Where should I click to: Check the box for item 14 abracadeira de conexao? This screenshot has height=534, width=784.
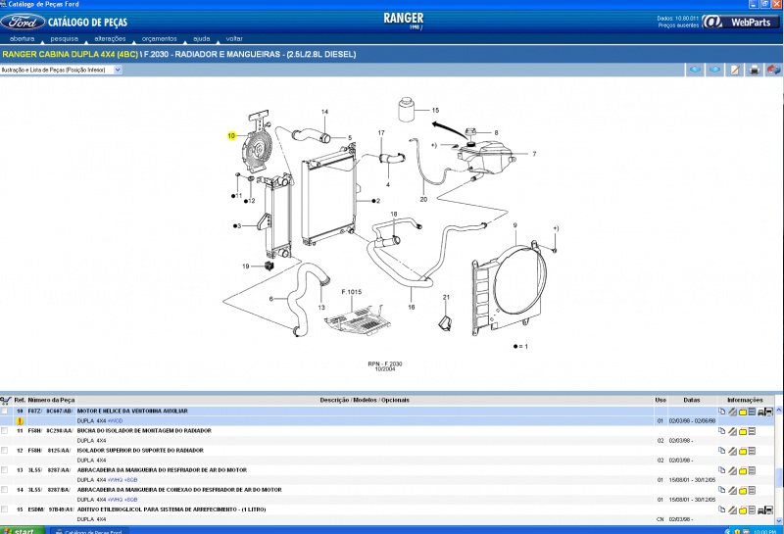[5, 490]
